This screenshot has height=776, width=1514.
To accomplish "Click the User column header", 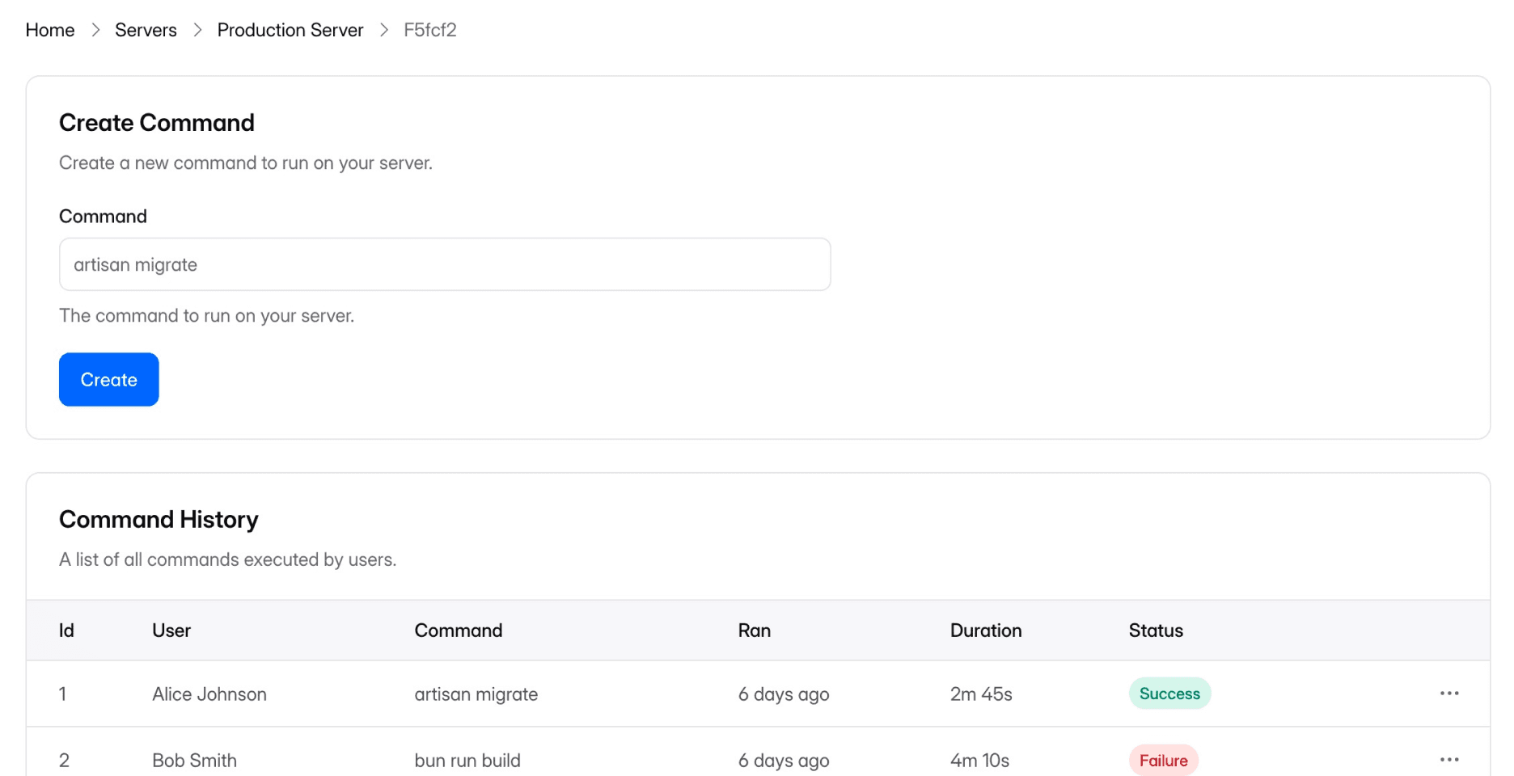I will pyautogui.click(x=171, y=630).
